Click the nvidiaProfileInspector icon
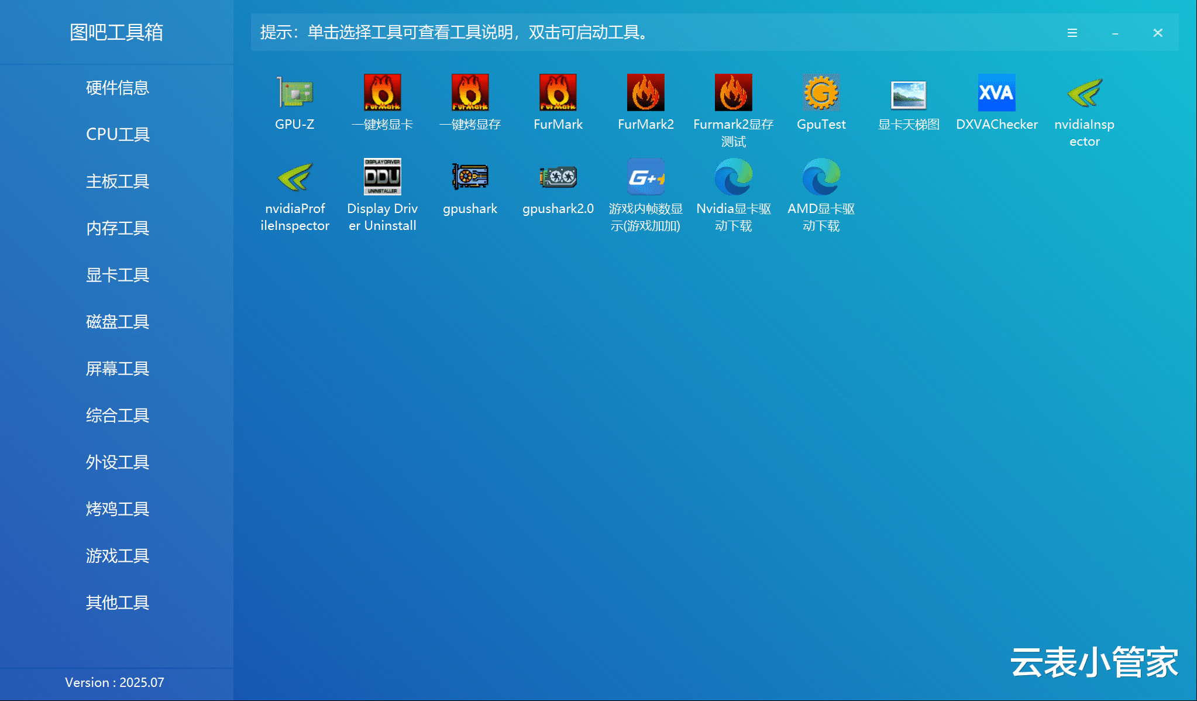1197x701 pixels. (x=295, y=176)
